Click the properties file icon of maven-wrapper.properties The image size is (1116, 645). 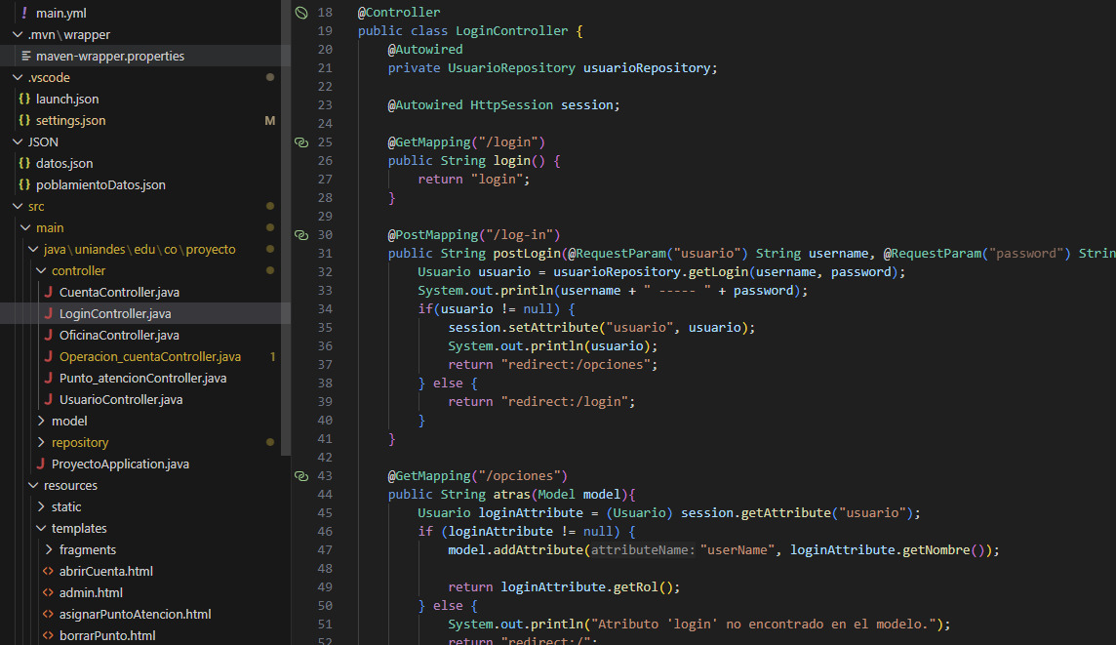pos(26,56)
